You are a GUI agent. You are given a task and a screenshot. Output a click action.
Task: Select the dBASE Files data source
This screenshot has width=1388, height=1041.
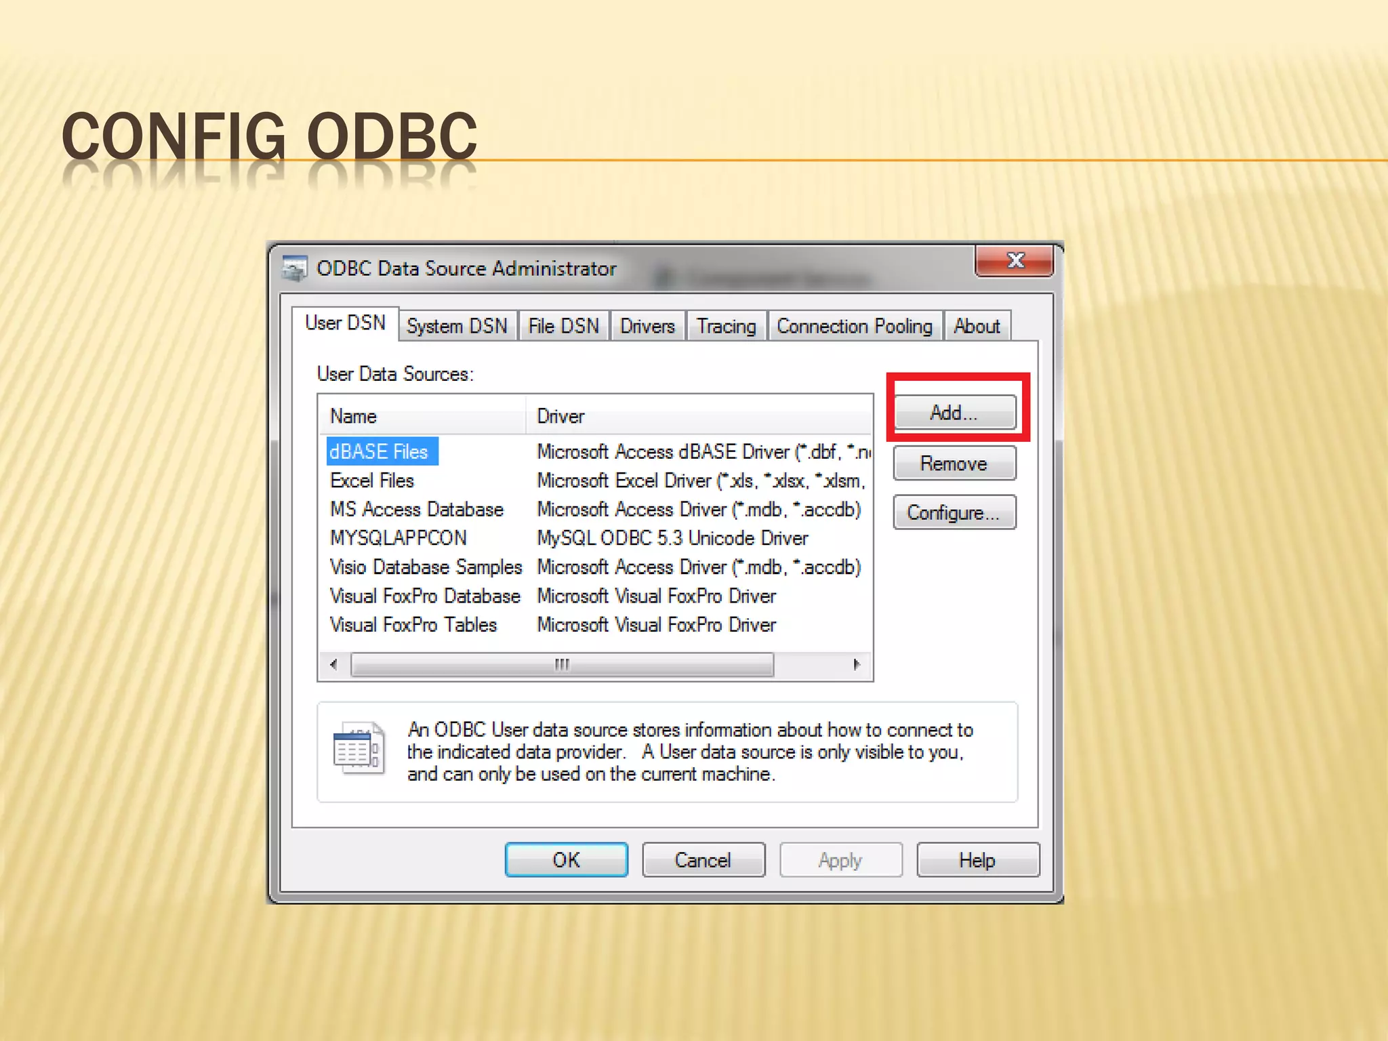point(382,451)
